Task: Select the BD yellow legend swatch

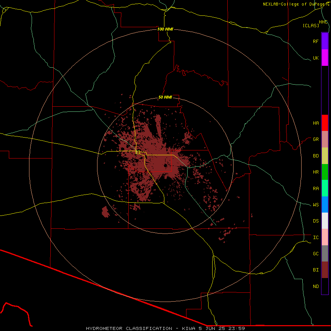Action: click(325, 156)
